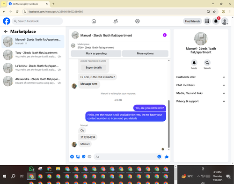
Task: Choose a sticker icon in composer
Action: point(84,157)
